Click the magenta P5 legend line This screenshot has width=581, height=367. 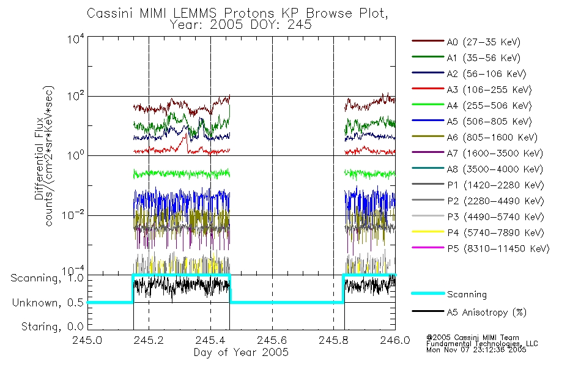pyautogui.click(x=428, y=248)
